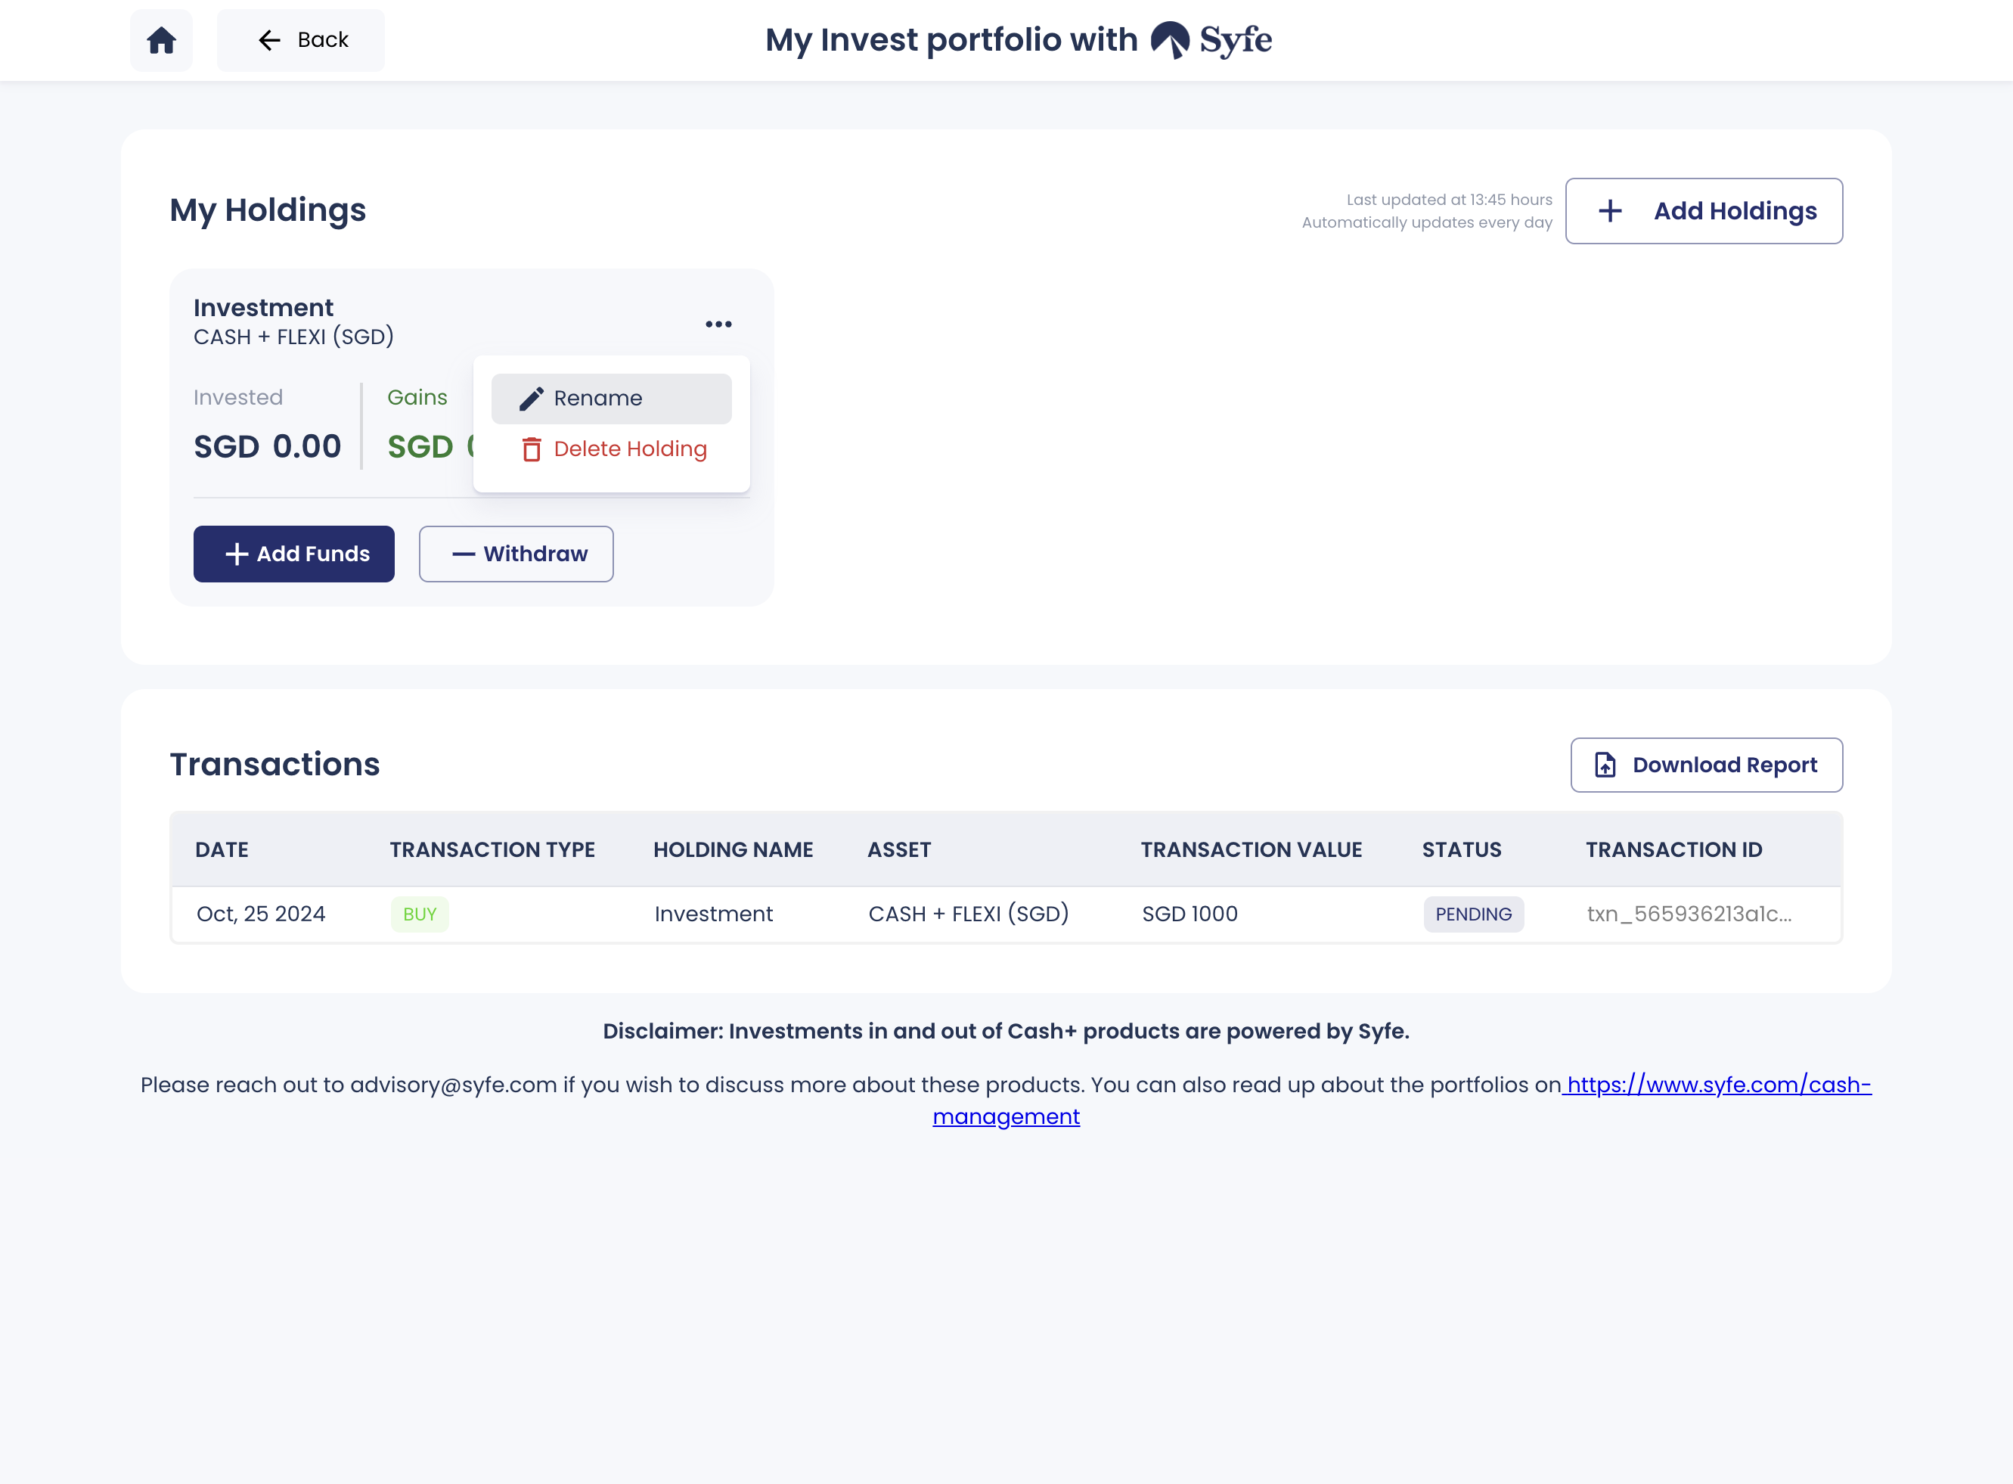Click the TRANSACTION ID column header
Screen dimensions: 2013x1484
pos(1673,850)
